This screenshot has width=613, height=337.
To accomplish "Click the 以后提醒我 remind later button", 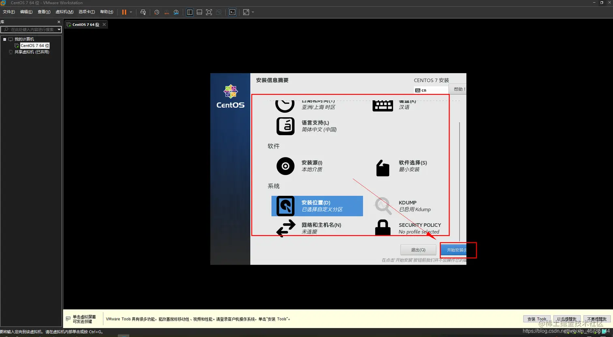I will pos(567,319).
